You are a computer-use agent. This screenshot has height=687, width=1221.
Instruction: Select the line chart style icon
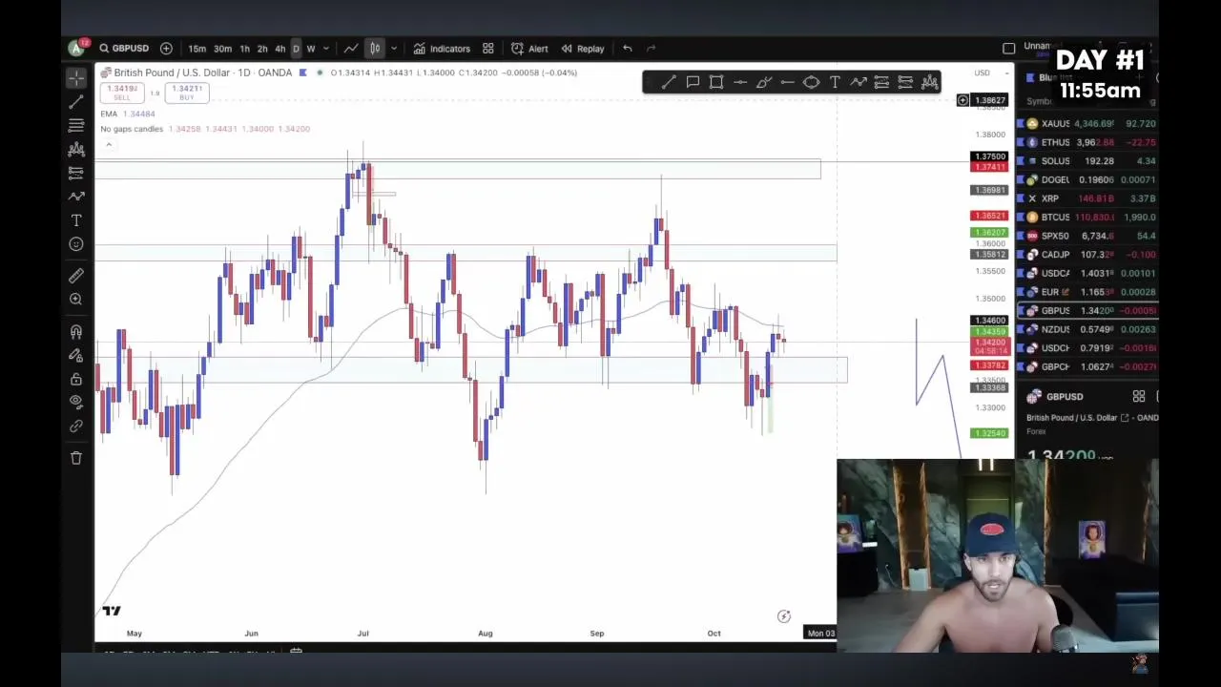[x=351, y=49]
